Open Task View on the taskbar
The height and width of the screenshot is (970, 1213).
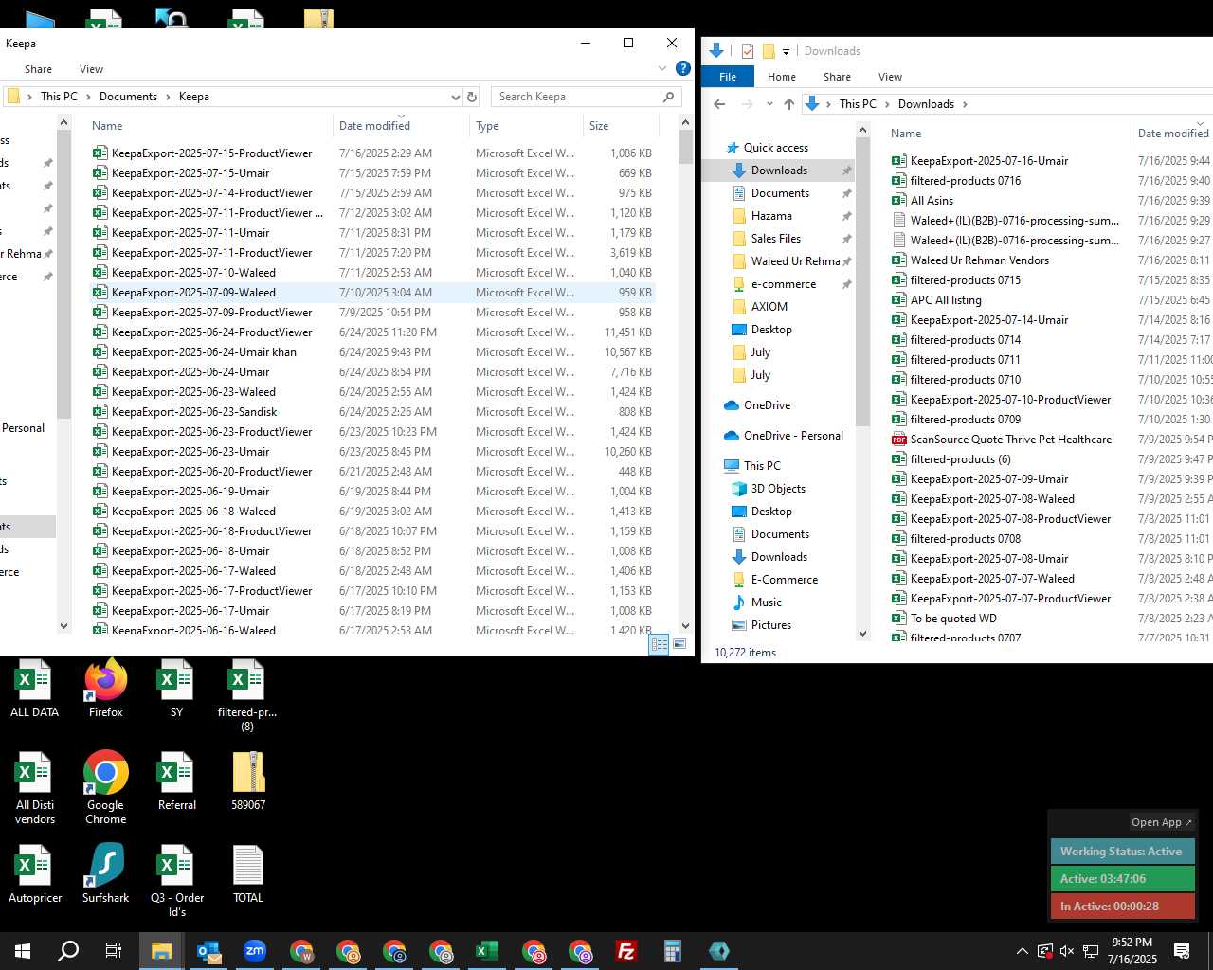(114, 951)
